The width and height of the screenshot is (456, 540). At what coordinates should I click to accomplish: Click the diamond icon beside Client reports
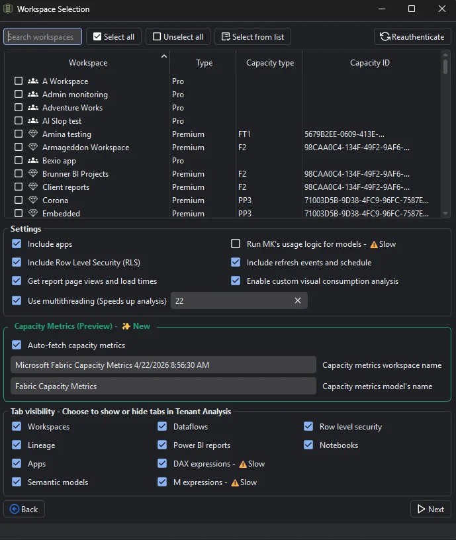click(x=32, y=187)
